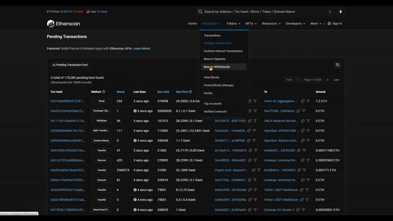The height and width of the screenshot is (221, 393).
Task: Click the Sign In button
Action: [x=335, y=23]
